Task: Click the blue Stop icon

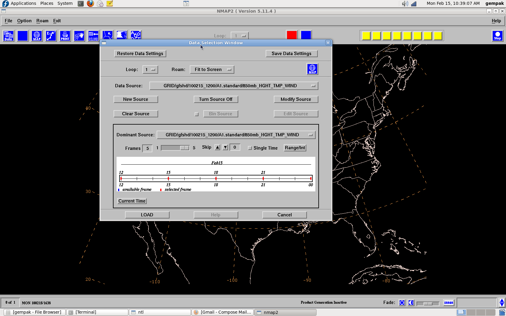Action: click(x=497, y=36)
